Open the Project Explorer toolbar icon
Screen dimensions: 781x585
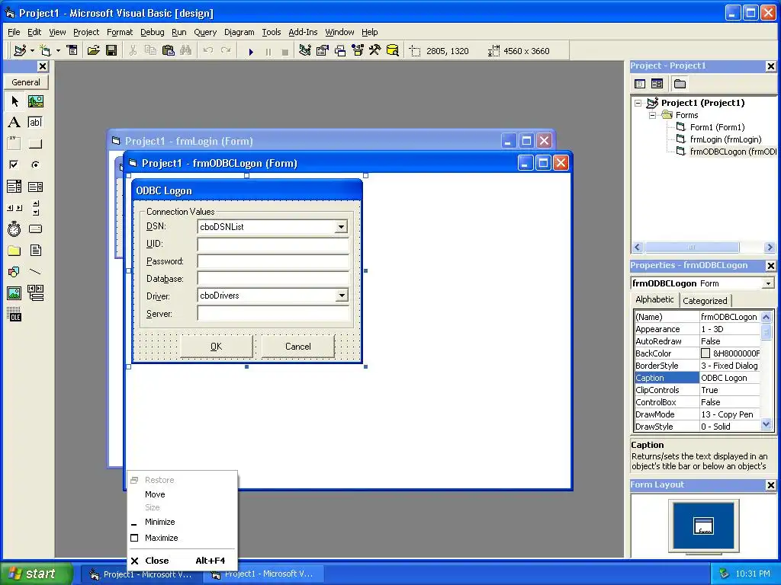(305, 50)
